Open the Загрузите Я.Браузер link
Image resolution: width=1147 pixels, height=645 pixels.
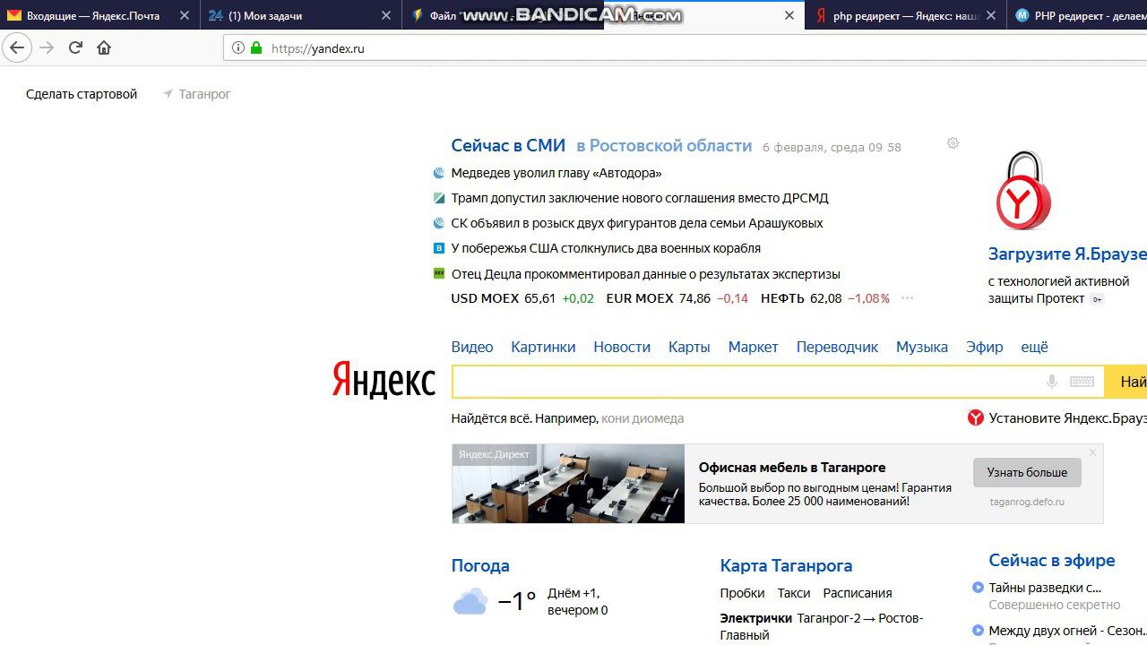click(1067, 254)
